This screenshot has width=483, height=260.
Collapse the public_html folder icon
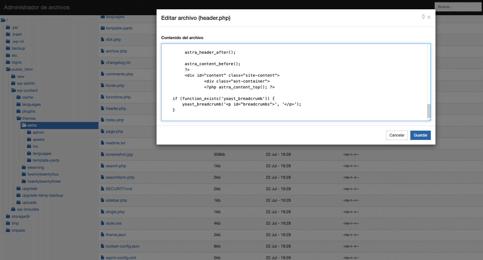pyautogui.click(x=8, y=69)
